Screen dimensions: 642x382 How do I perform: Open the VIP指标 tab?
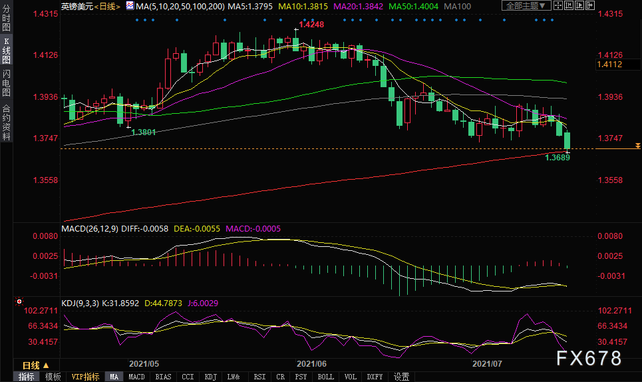coord(85,377)
